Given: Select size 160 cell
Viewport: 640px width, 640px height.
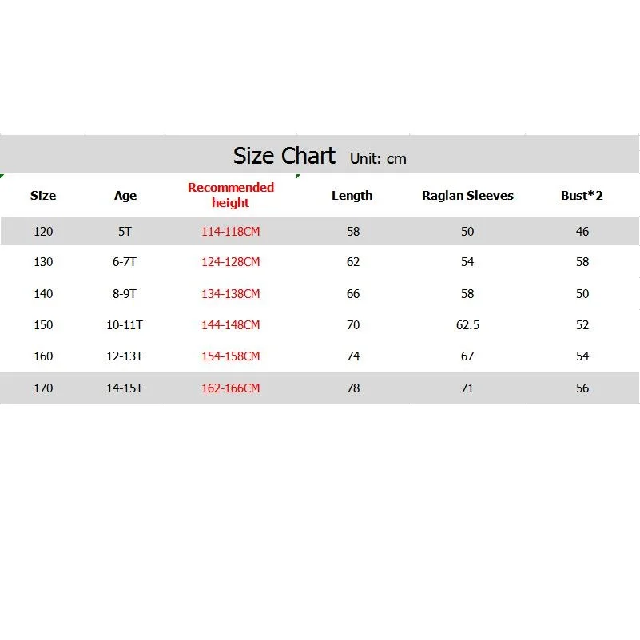Looking at the screenshot, I should [43, 356].
